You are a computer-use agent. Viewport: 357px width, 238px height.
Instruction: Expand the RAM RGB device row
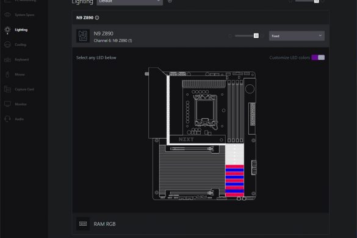[x=201, y=224]
